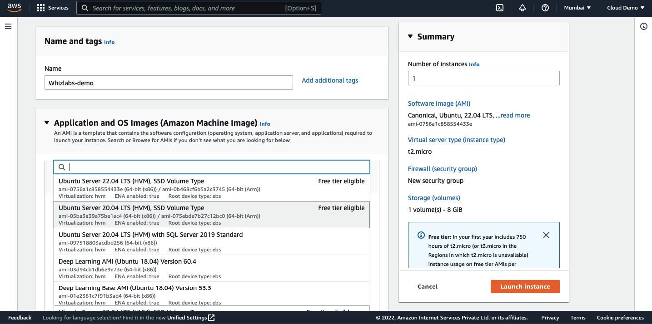The width and height of the screenshot is (652, 324).
Task: Open Virtual server type summary link
Action: [x=456, y=140]
